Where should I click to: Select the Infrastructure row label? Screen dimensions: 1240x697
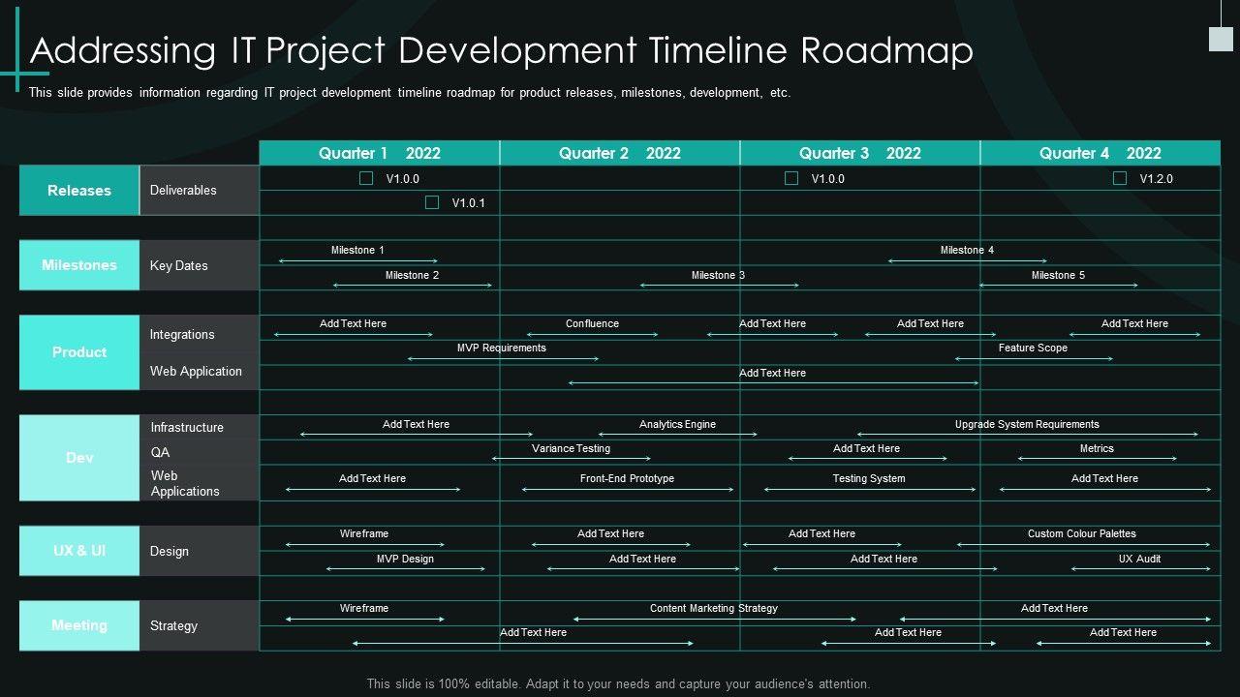click(x=187, y=428)
